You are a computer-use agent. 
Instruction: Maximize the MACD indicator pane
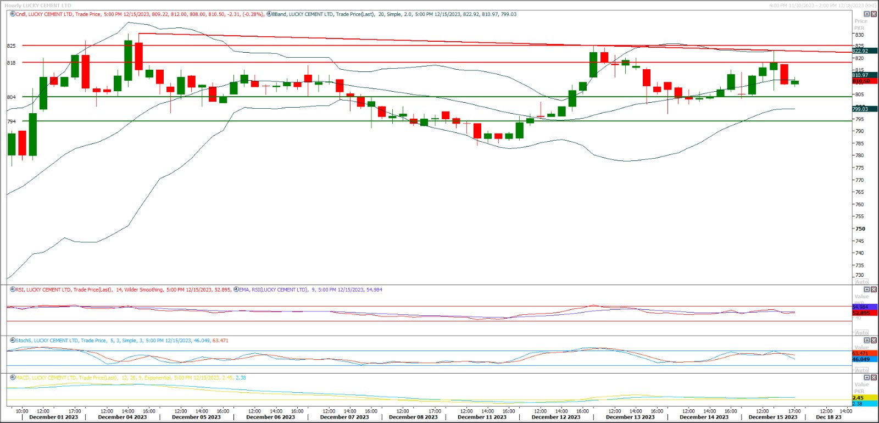coord(867,377)
